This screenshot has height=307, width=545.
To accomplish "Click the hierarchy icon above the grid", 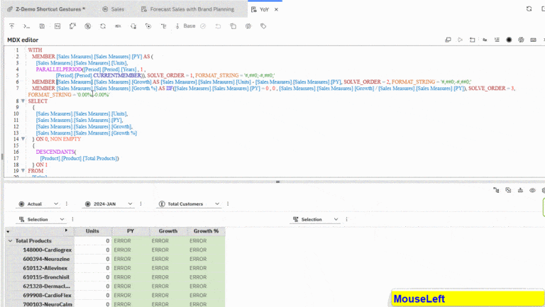I will [x=496, y=190].
